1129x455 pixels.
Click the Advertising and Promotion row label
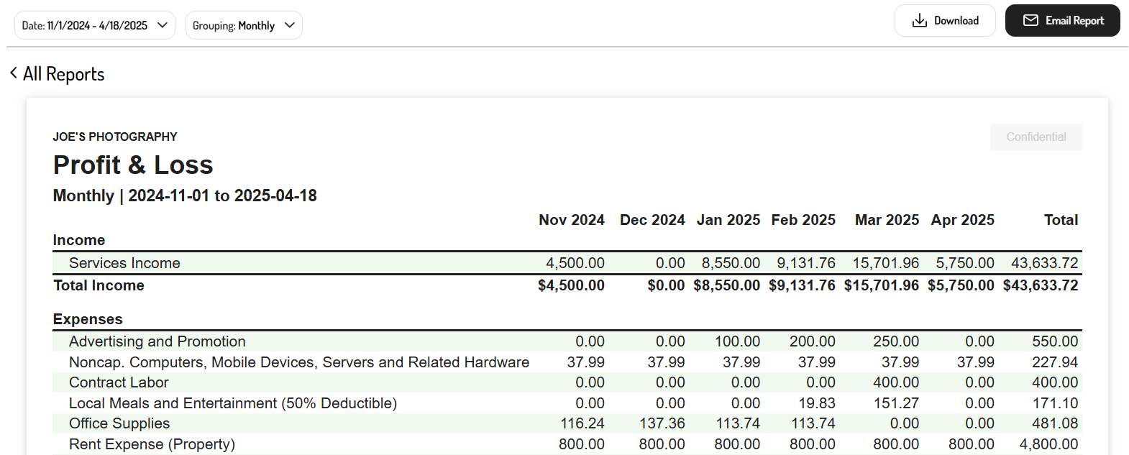point(157,341)
